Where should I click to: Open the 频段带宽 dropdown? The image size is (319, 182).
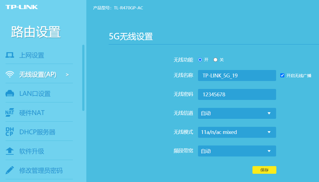[237, 151]
